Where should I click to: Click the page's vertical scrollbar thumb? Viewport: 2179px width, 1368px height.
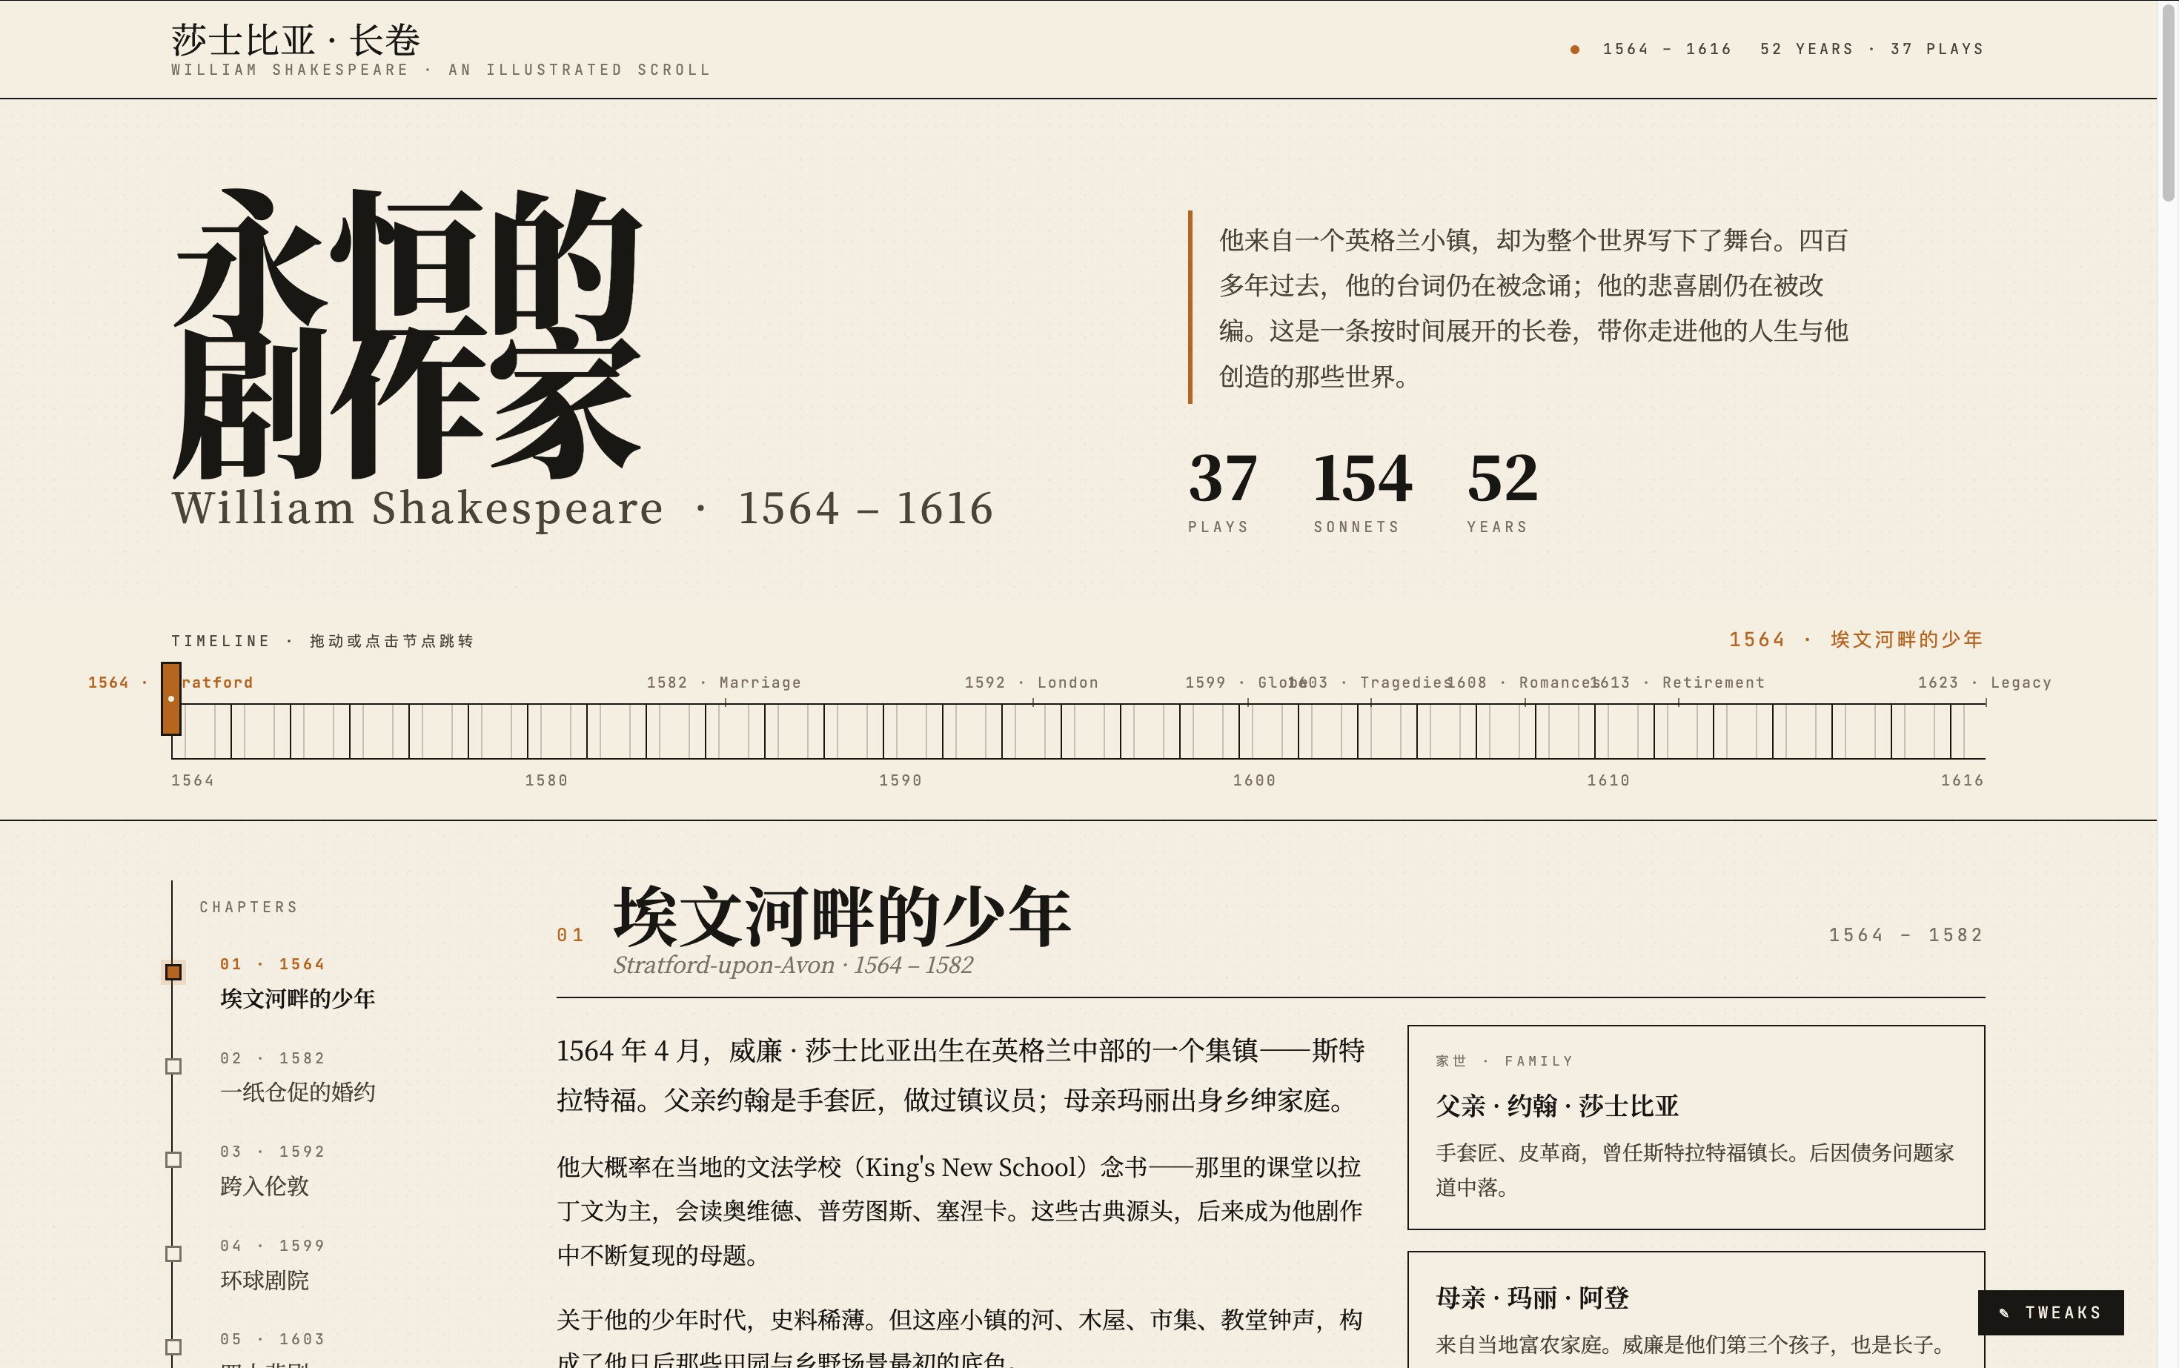tap(2168, 102)
